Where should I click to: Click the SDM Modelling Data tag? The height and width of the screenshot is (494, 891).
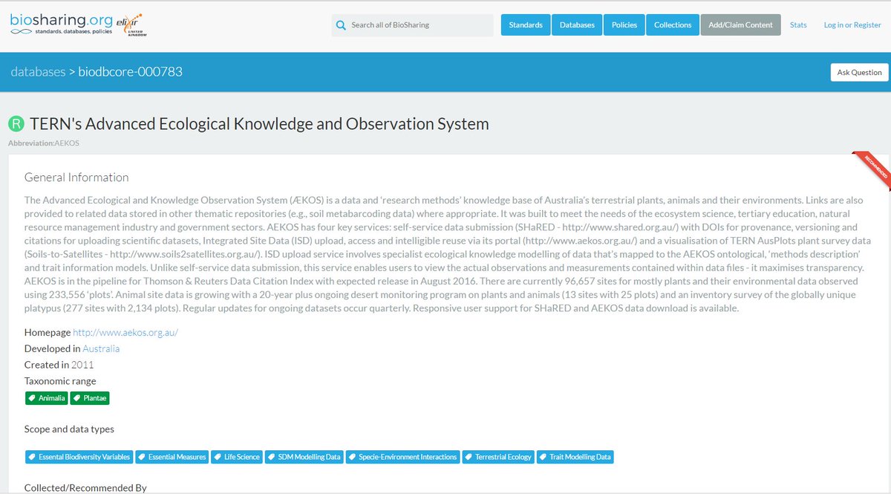304,457
